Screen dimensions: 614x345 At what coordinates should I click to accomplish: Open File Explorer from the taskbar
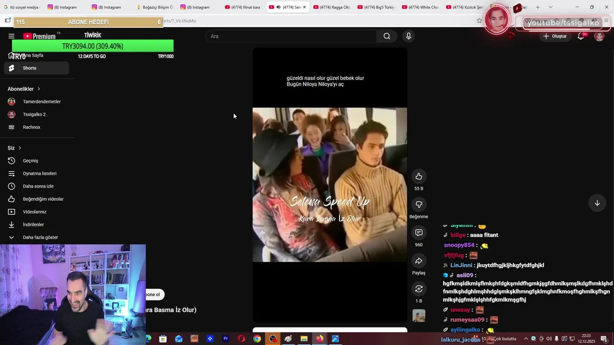coord(304,339)
